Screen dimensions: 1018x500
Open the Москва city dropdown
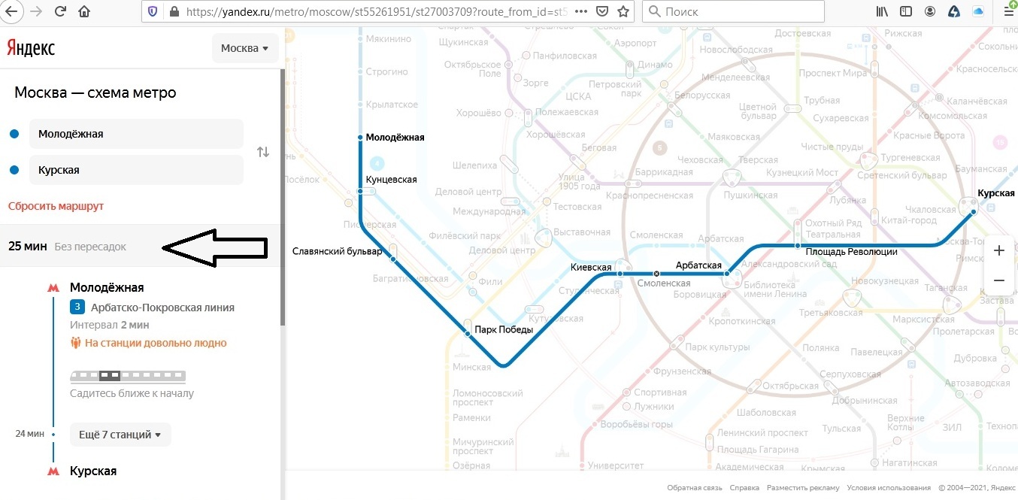245,48
